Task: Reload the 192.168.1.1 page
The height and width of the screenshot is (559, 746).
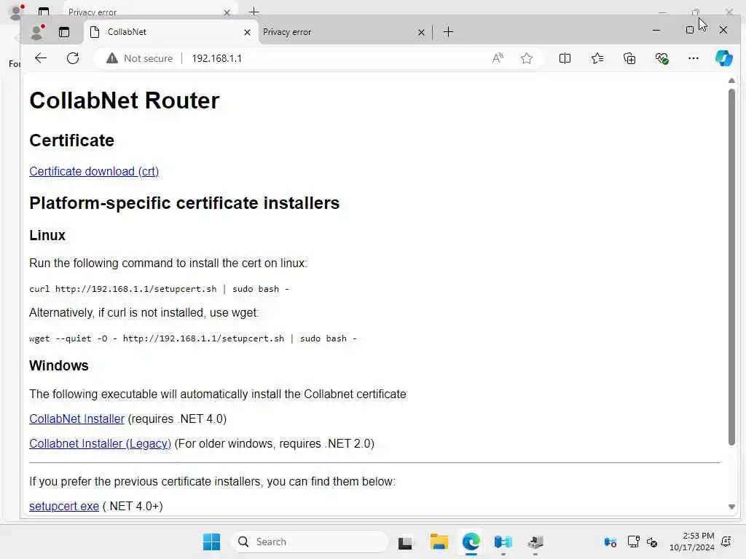Action: 73,58
